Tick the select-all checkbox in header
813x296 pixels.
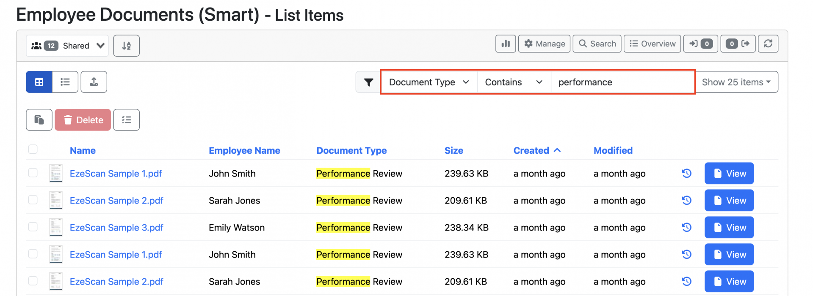[x=33, y=149]
